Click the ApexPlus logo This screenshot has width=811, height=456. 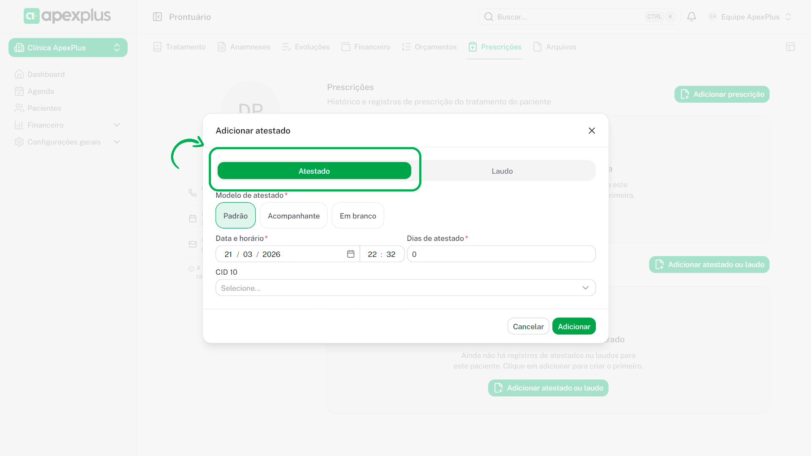(67, 16)
